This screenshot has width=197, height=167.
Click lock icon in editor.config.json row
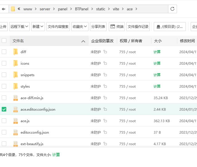tap(105, 132)
